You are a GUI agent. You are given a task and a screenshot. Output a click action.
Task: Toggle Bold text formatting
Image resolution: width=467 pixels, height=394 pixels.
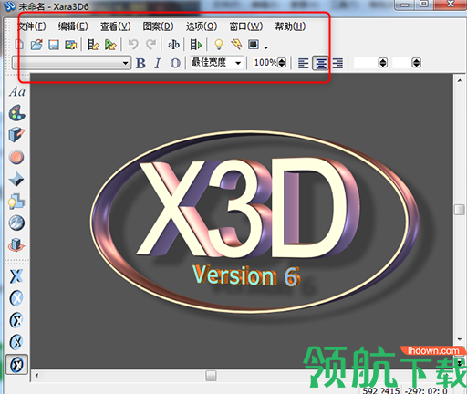coord(140,63)
